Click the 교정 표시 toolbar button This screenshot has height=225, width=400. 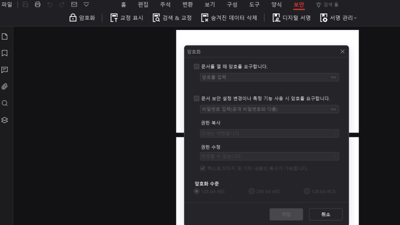click(x=127, y=18)
